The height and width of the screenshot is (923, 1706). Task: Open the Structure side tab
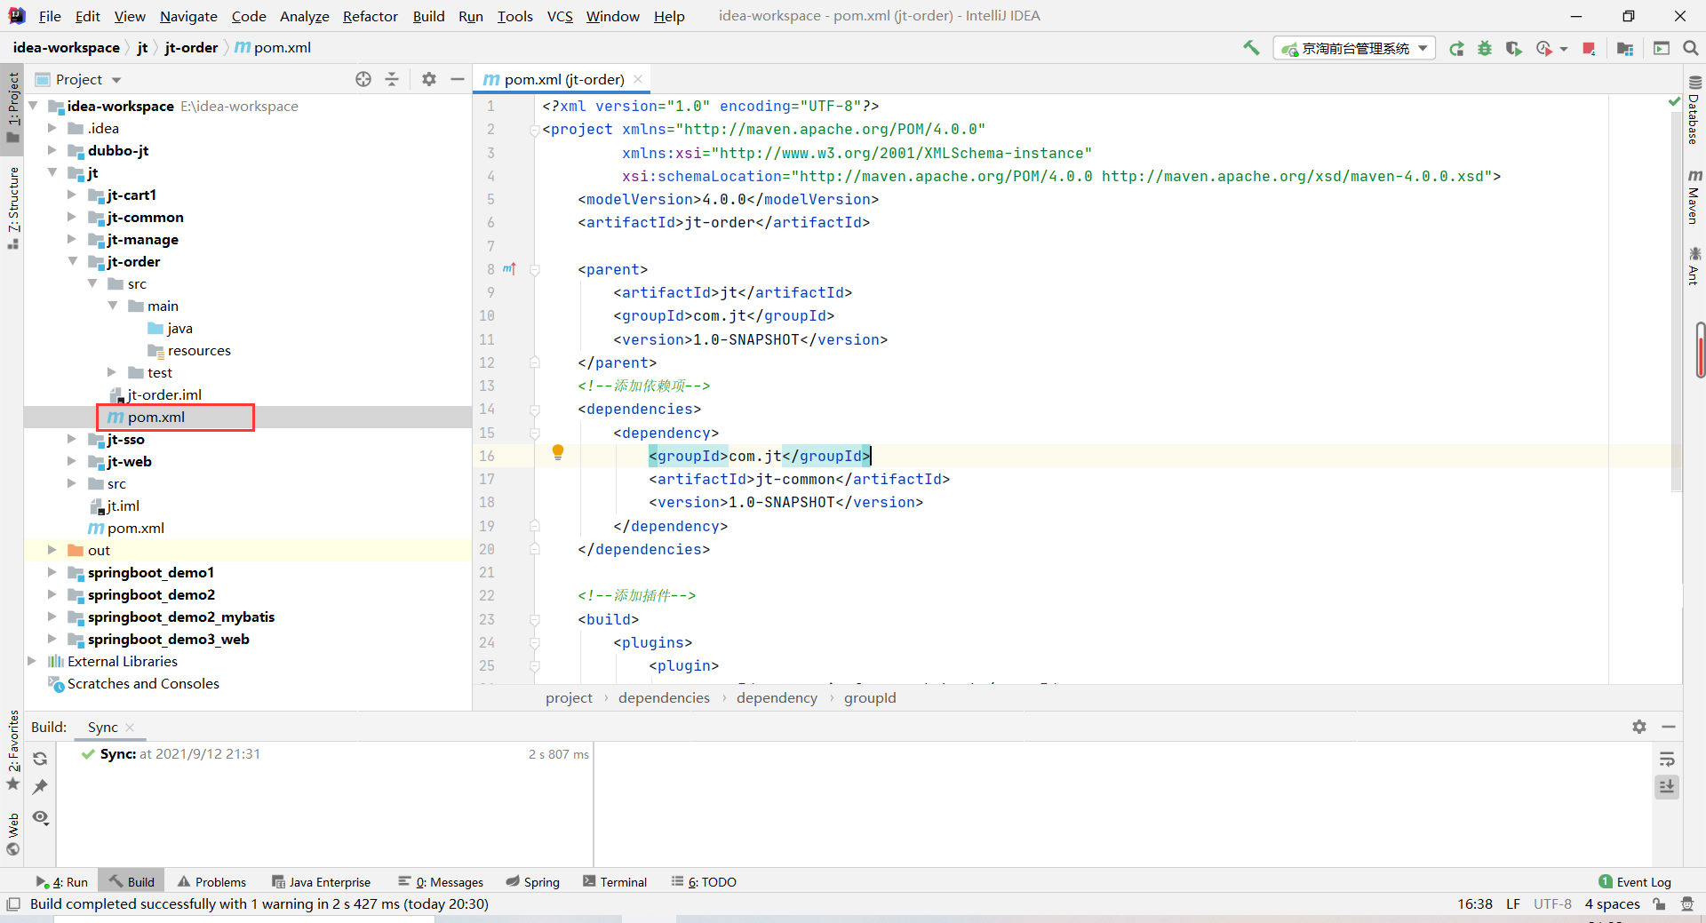12,208
